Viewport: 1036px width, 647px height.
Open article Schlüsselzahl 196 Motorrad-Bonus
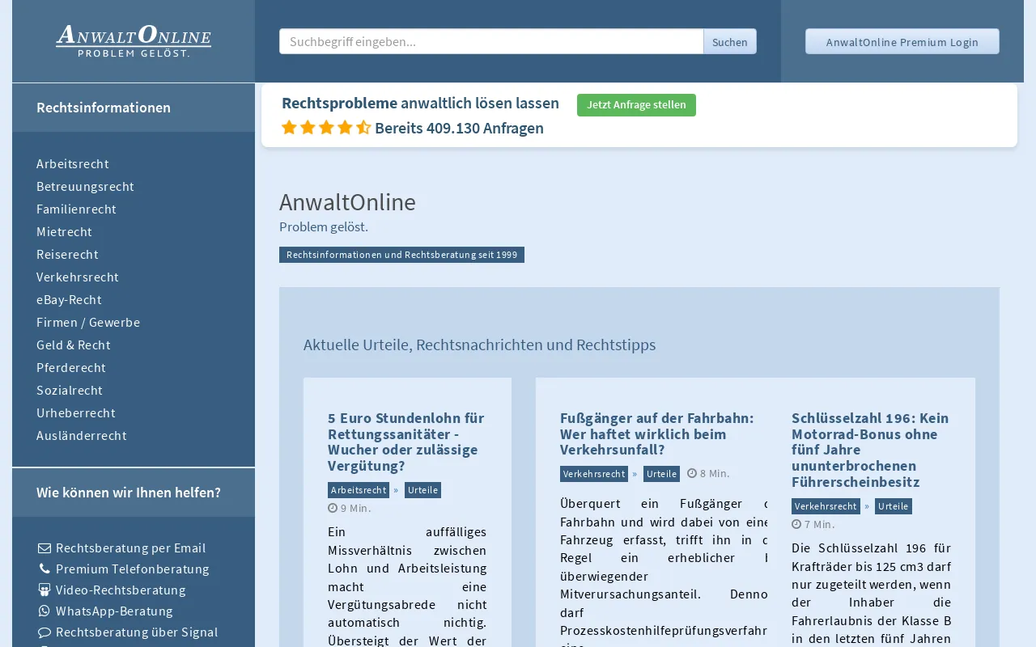pos(870,450)
